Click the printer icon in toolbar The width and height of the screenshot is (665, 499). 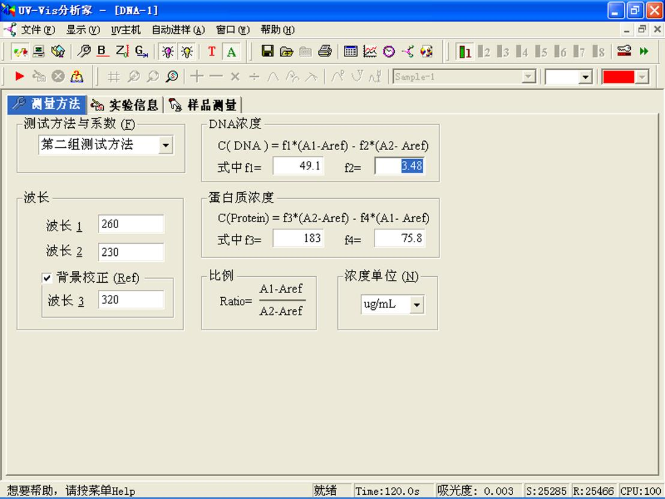point(325,52)
